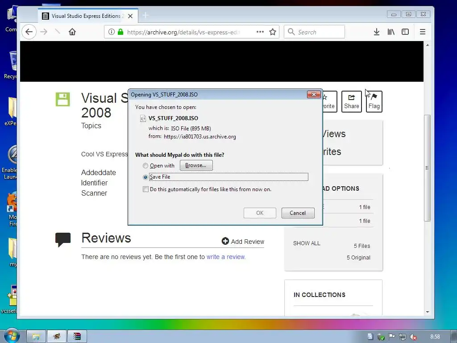Tick 'Do this automatically' checkbox
457x343 pixels.
coord(145,189)
